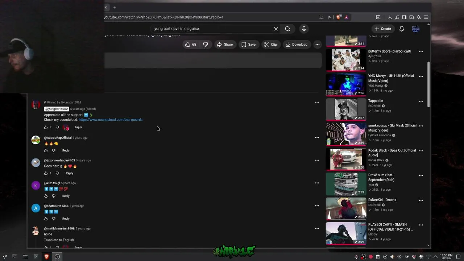Expand the hidden system tray arrow
Image resolution: width=464 pixels, height=261 pixels.
coord(435,257)
